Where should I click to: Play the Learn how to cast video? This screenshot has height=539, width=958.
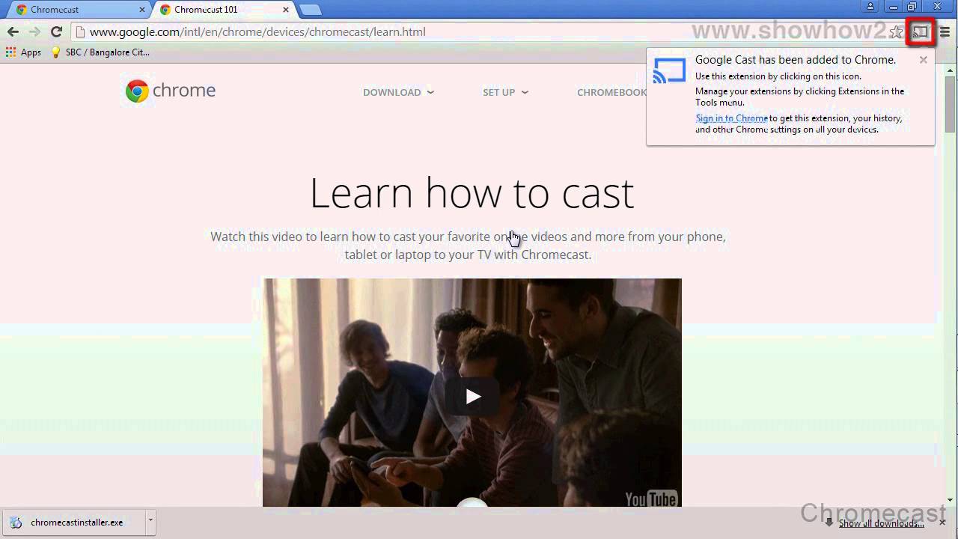pyautogui.click(x=472, y=397)
